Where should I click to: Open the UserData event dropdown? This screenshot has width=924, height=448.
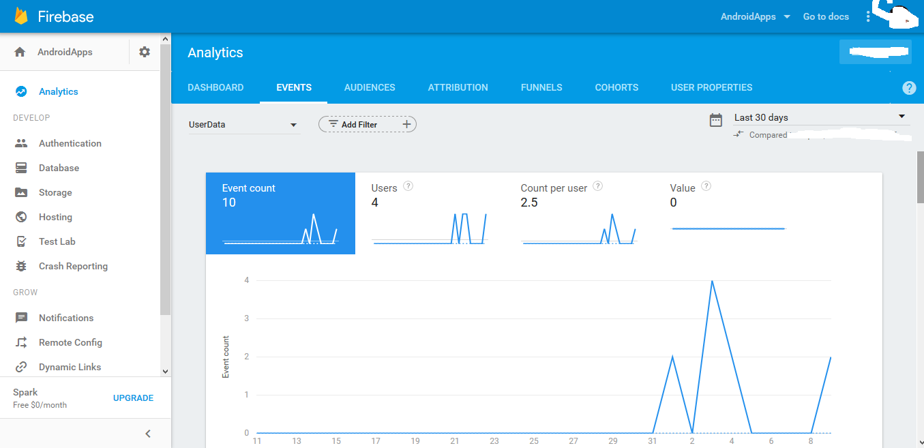pyautogui.click(x=244, y=125)
